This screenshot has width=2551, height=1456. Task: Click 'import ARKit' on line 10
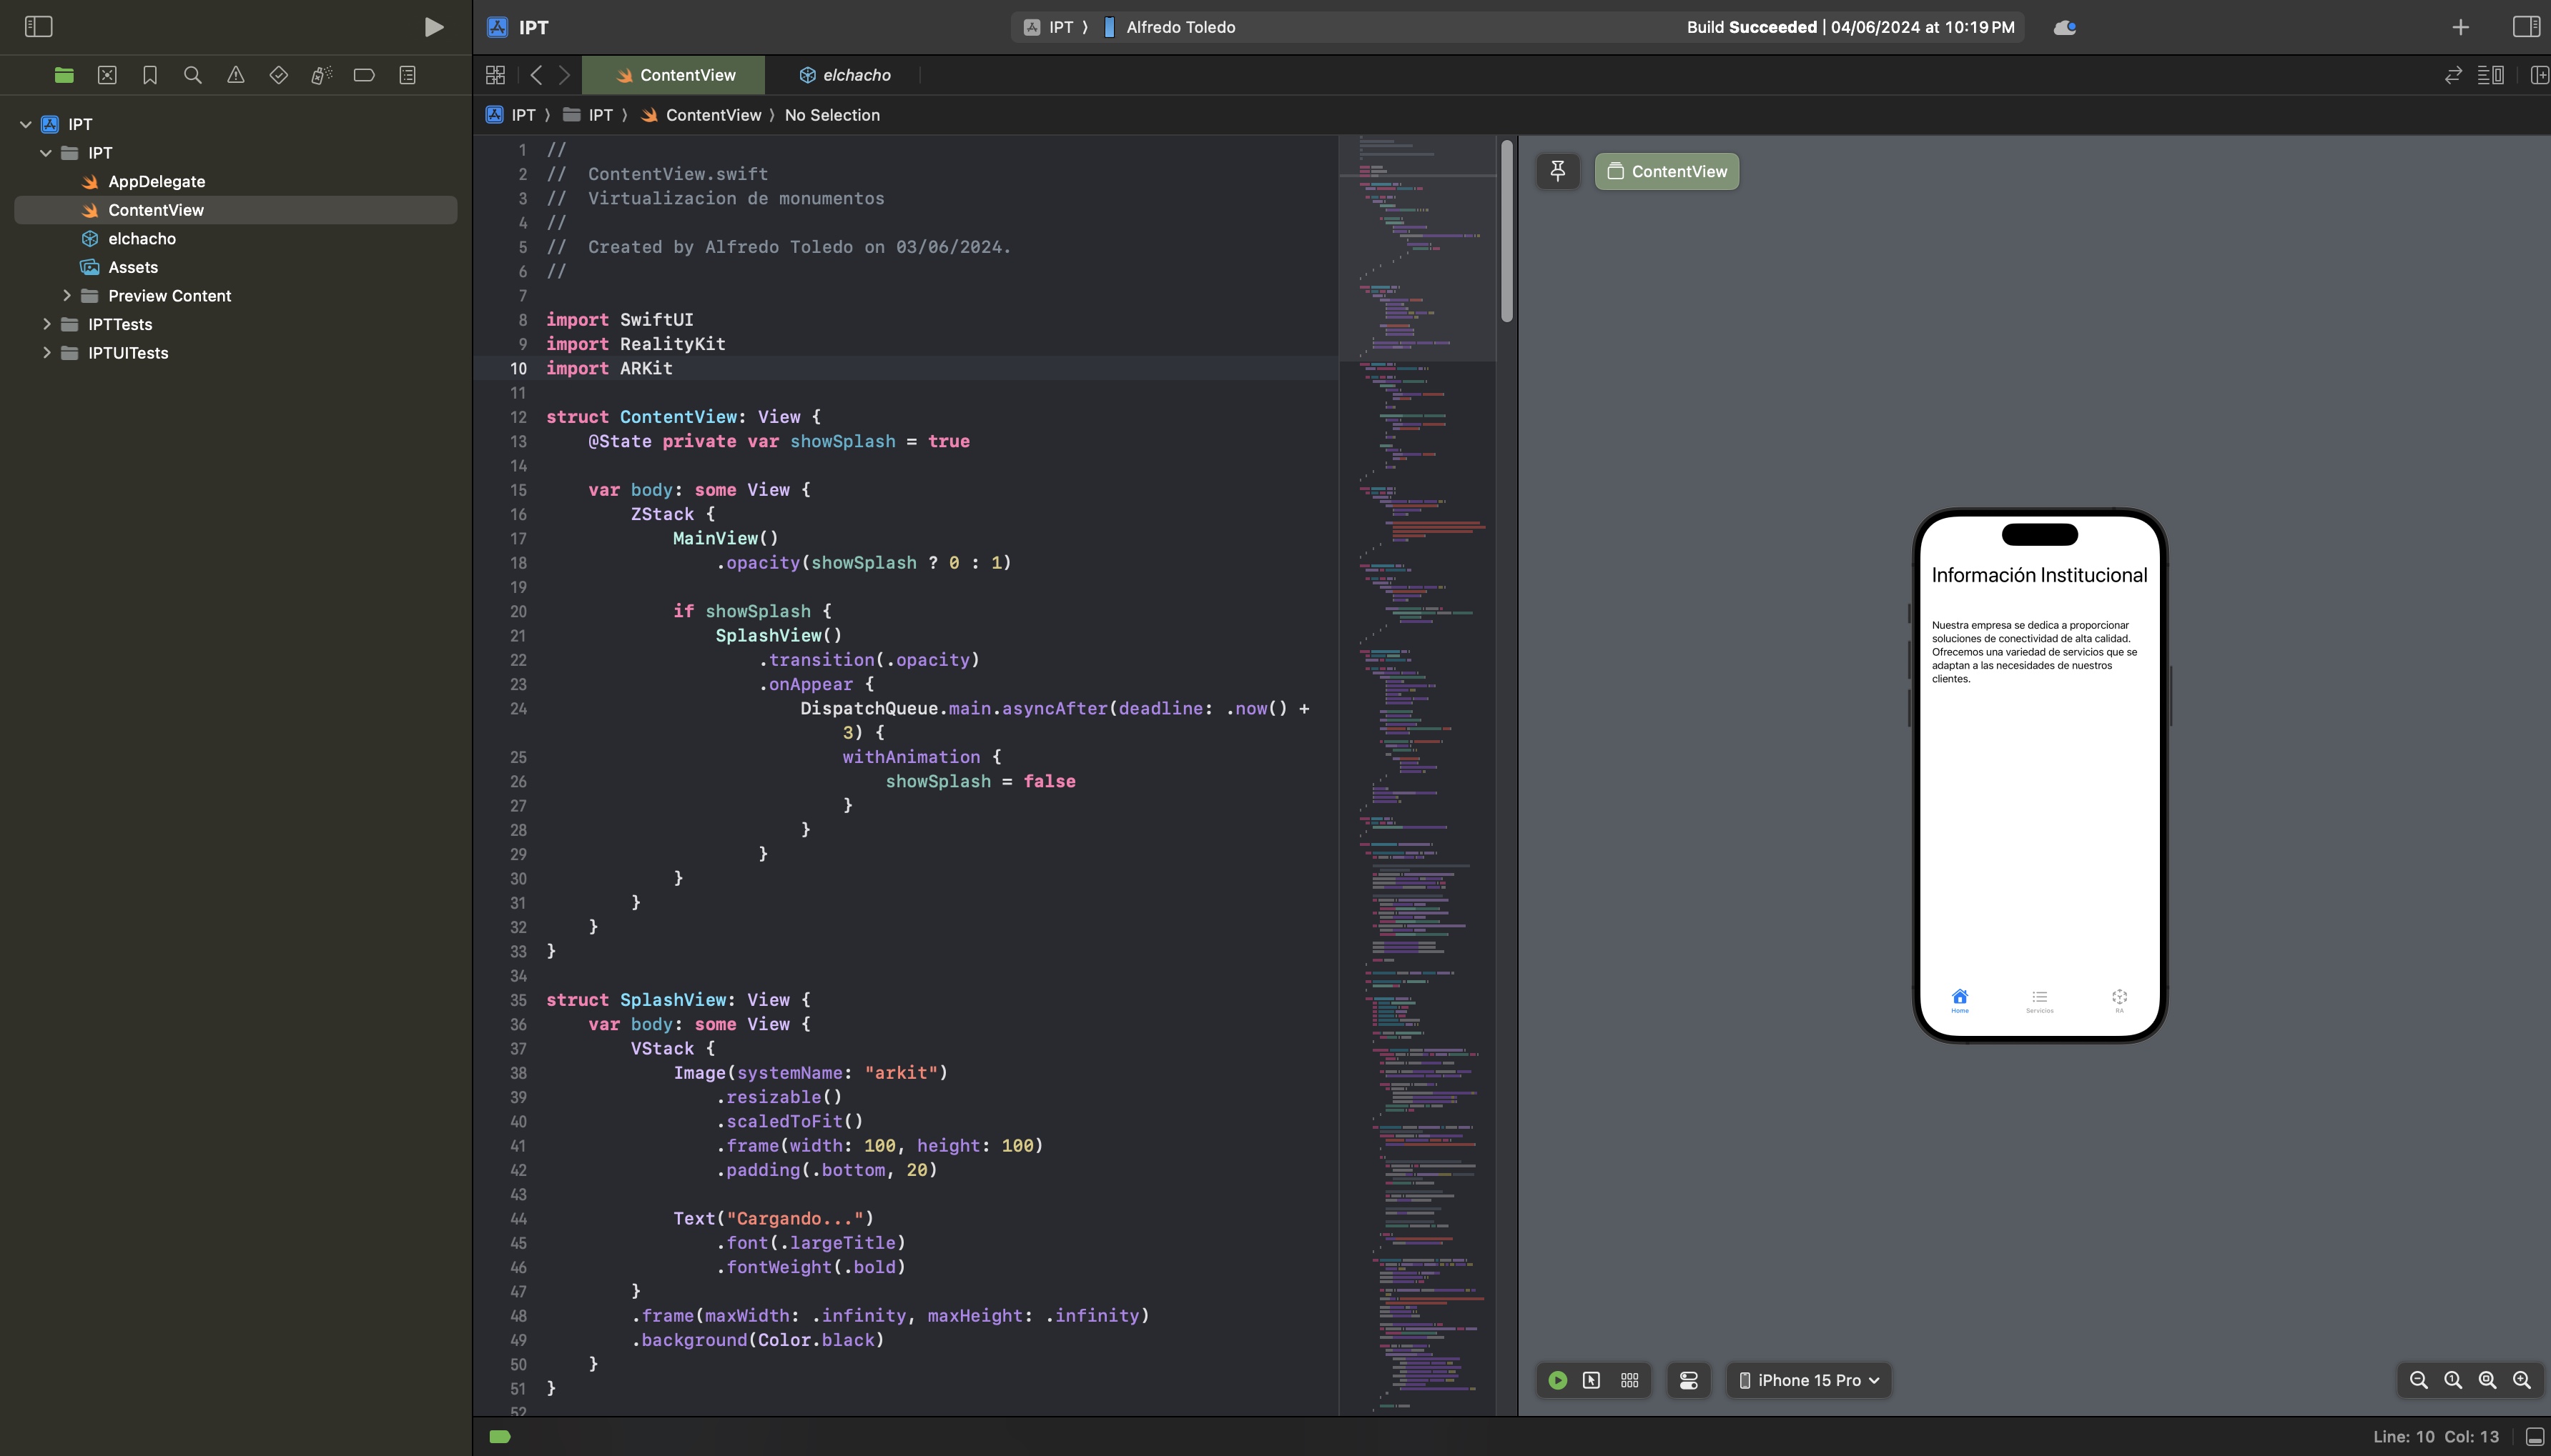pyautogui.click(x=608, y=368)
